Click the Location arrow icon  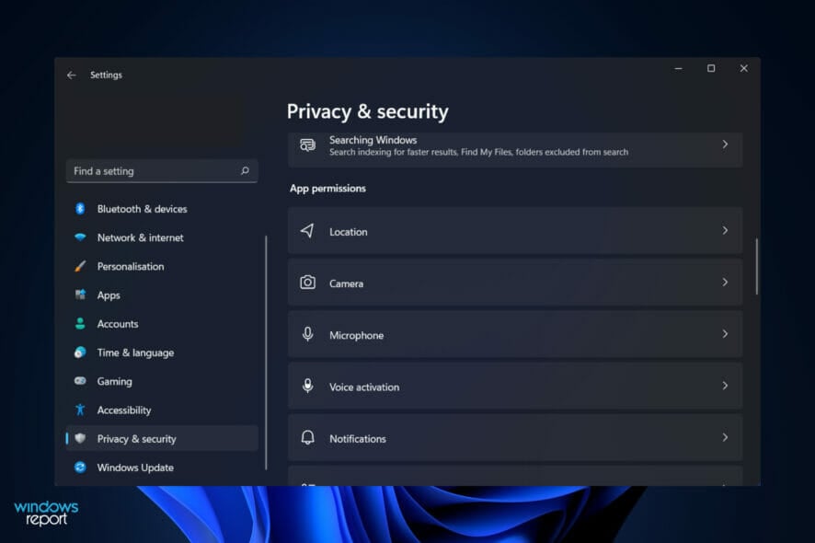tap(307, 231)
